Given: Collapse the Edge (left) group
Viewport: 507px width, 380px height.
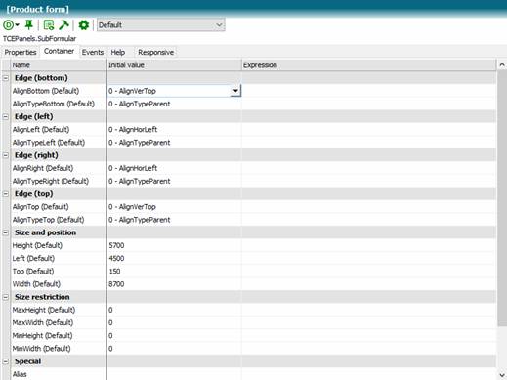Looking at the screenshot, I should 6,117.
